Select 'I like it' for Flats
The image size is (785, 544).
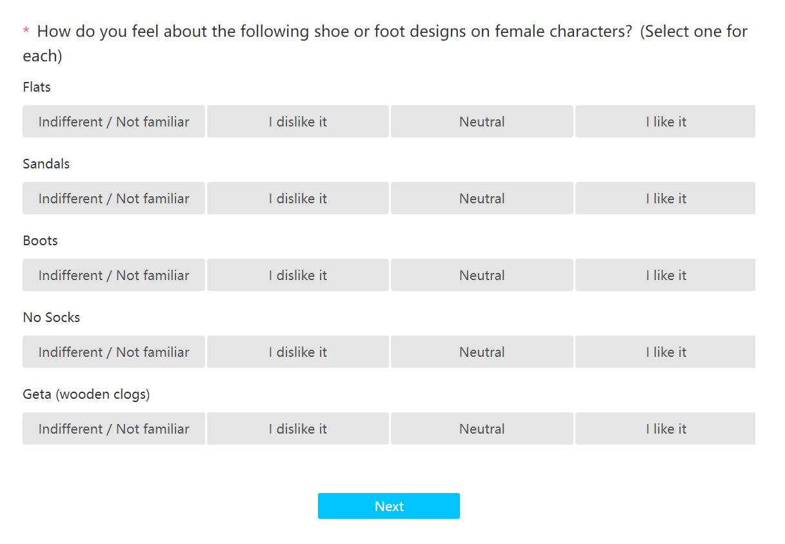pyautogui.click(x=666, y=121)
